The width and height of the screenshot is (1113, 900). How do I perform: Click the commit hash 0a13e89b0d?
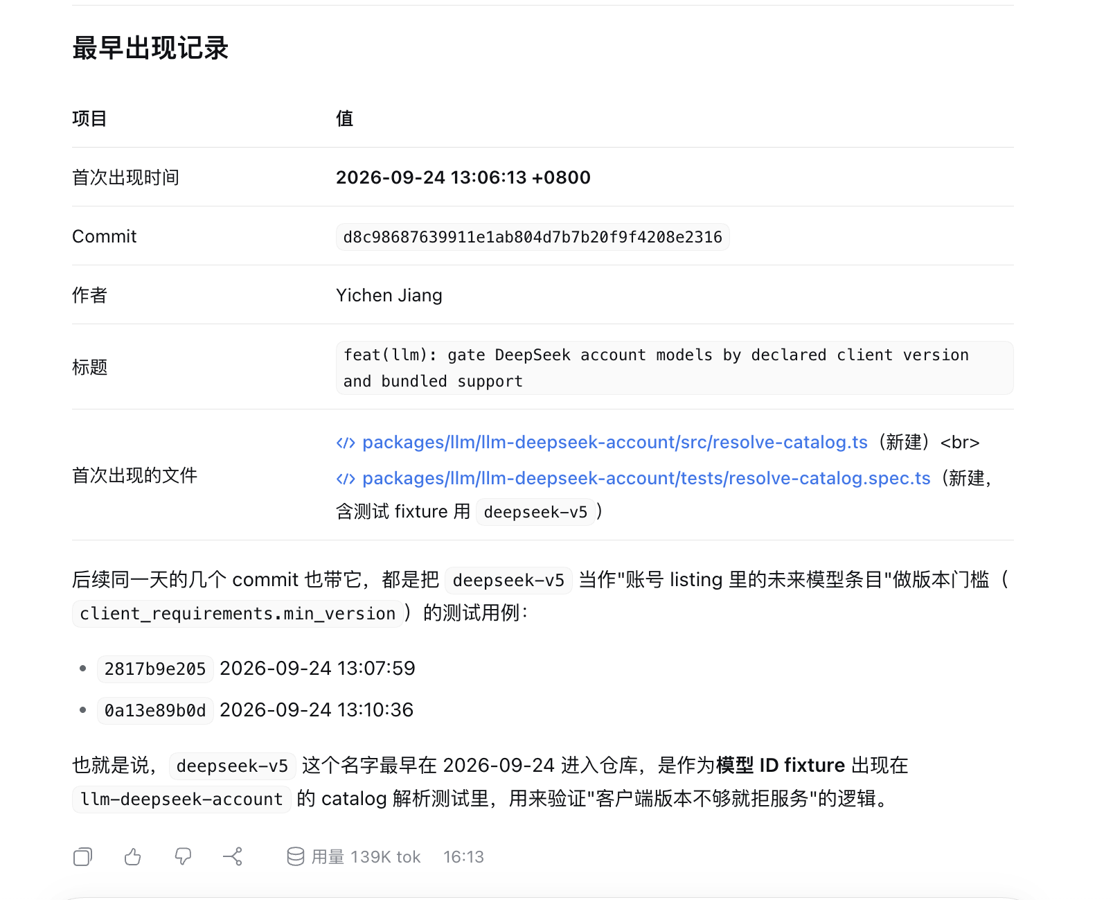pos(155,710)
